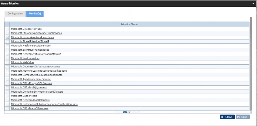Enable the Network/loadBalancers checkbox
257x126 pixels.
click(7, 100)
